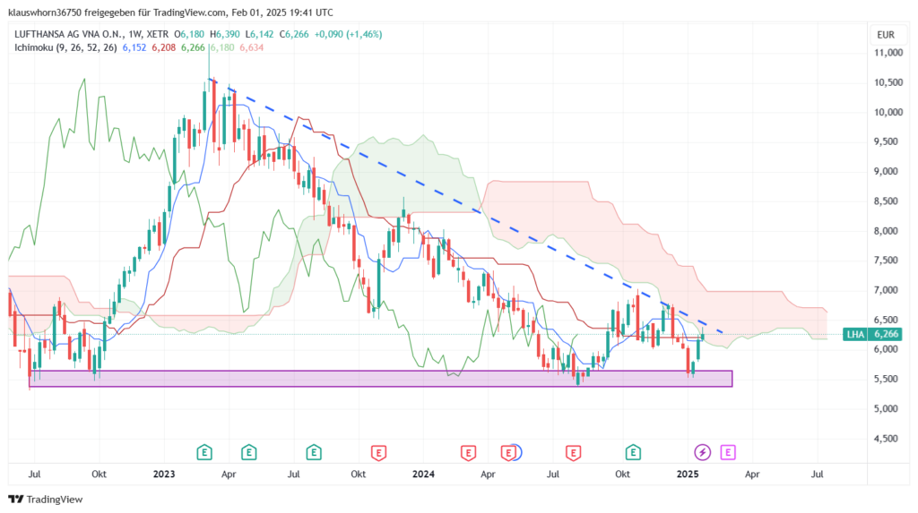Click the 2024 time axis label

(423, 474)
